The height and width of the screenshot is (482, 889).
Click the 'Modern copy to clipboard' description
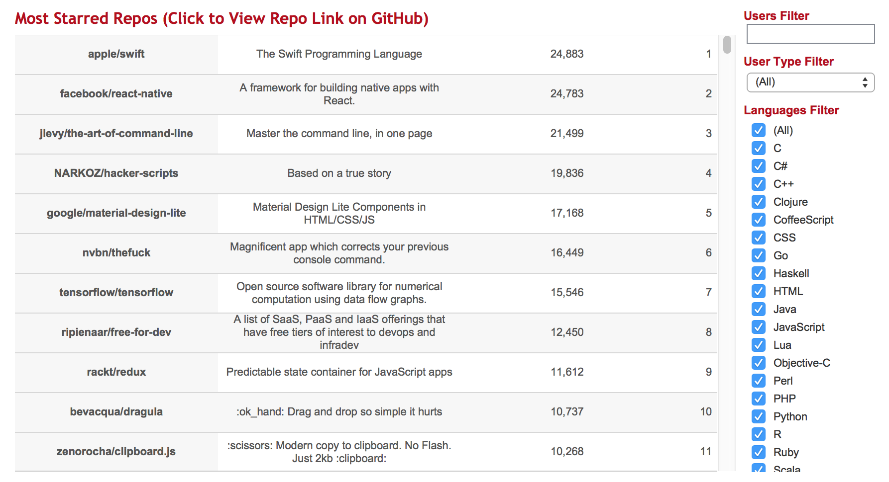click(x=339, y=452)
